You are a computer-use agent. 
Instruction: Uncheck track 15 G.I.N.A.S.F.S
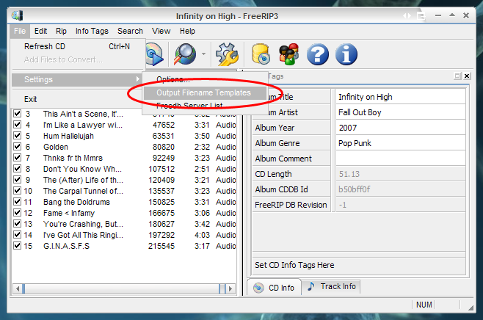point(18,246)
